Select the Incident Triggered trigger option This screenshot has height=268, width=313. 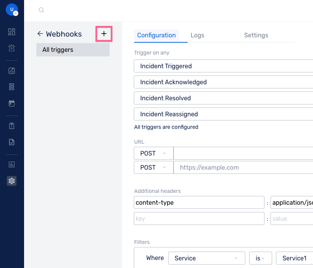coord(223,66)
